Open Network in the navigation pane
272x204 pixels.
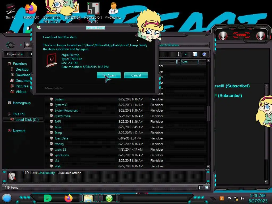pos(19,131)
